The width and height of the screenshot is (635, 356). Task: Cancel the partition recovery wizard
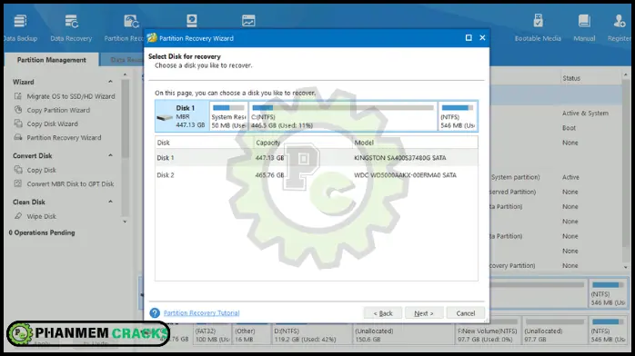pos(465,313)
